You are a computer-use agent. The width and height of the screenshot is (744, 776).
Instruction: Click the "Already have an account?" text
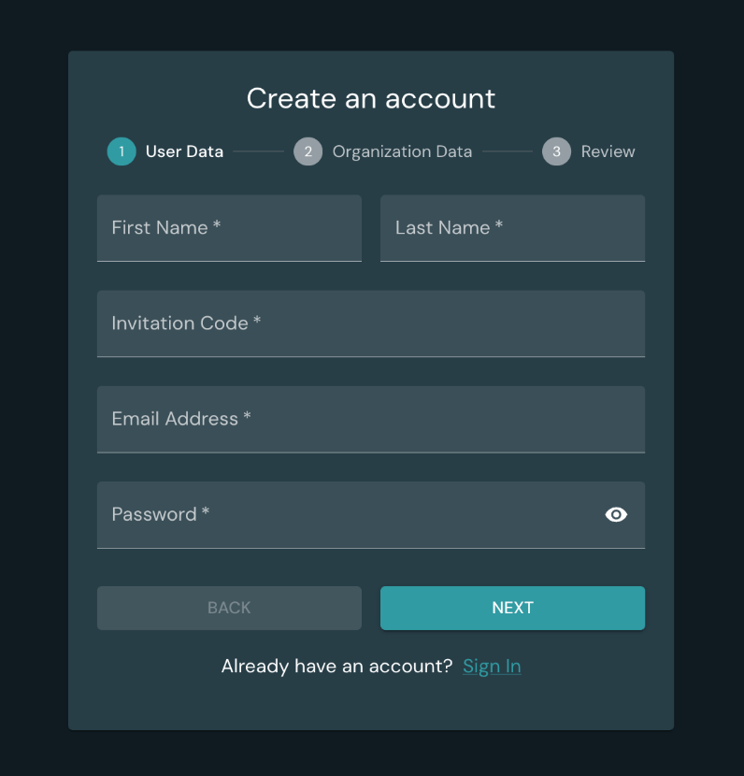click(x=336, y=666)
